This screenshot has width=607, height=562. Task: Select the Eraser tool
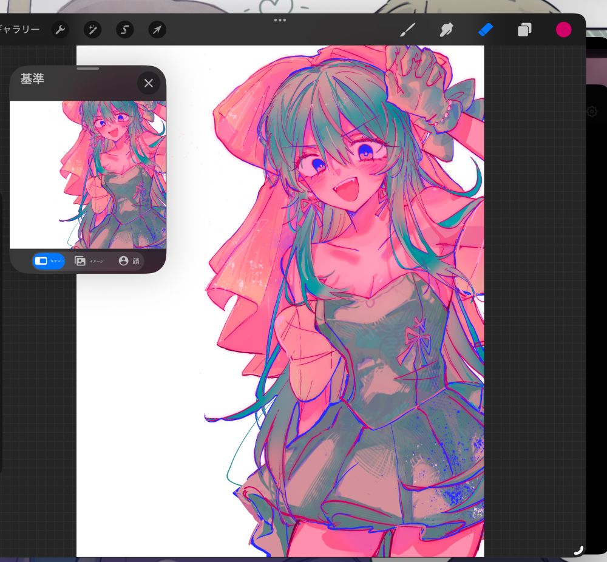click(x=486, y=29)
